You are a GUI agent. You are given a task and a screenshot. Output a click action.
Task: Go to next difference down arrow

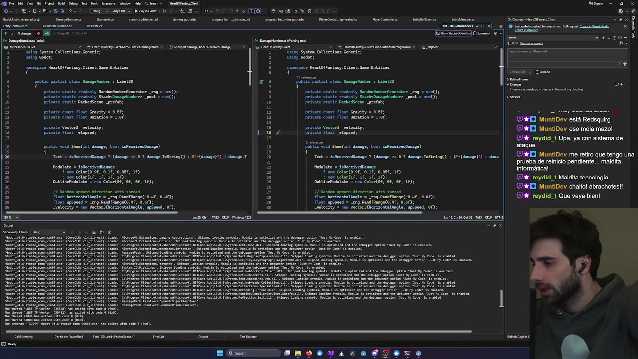click(x=244, y=11)
